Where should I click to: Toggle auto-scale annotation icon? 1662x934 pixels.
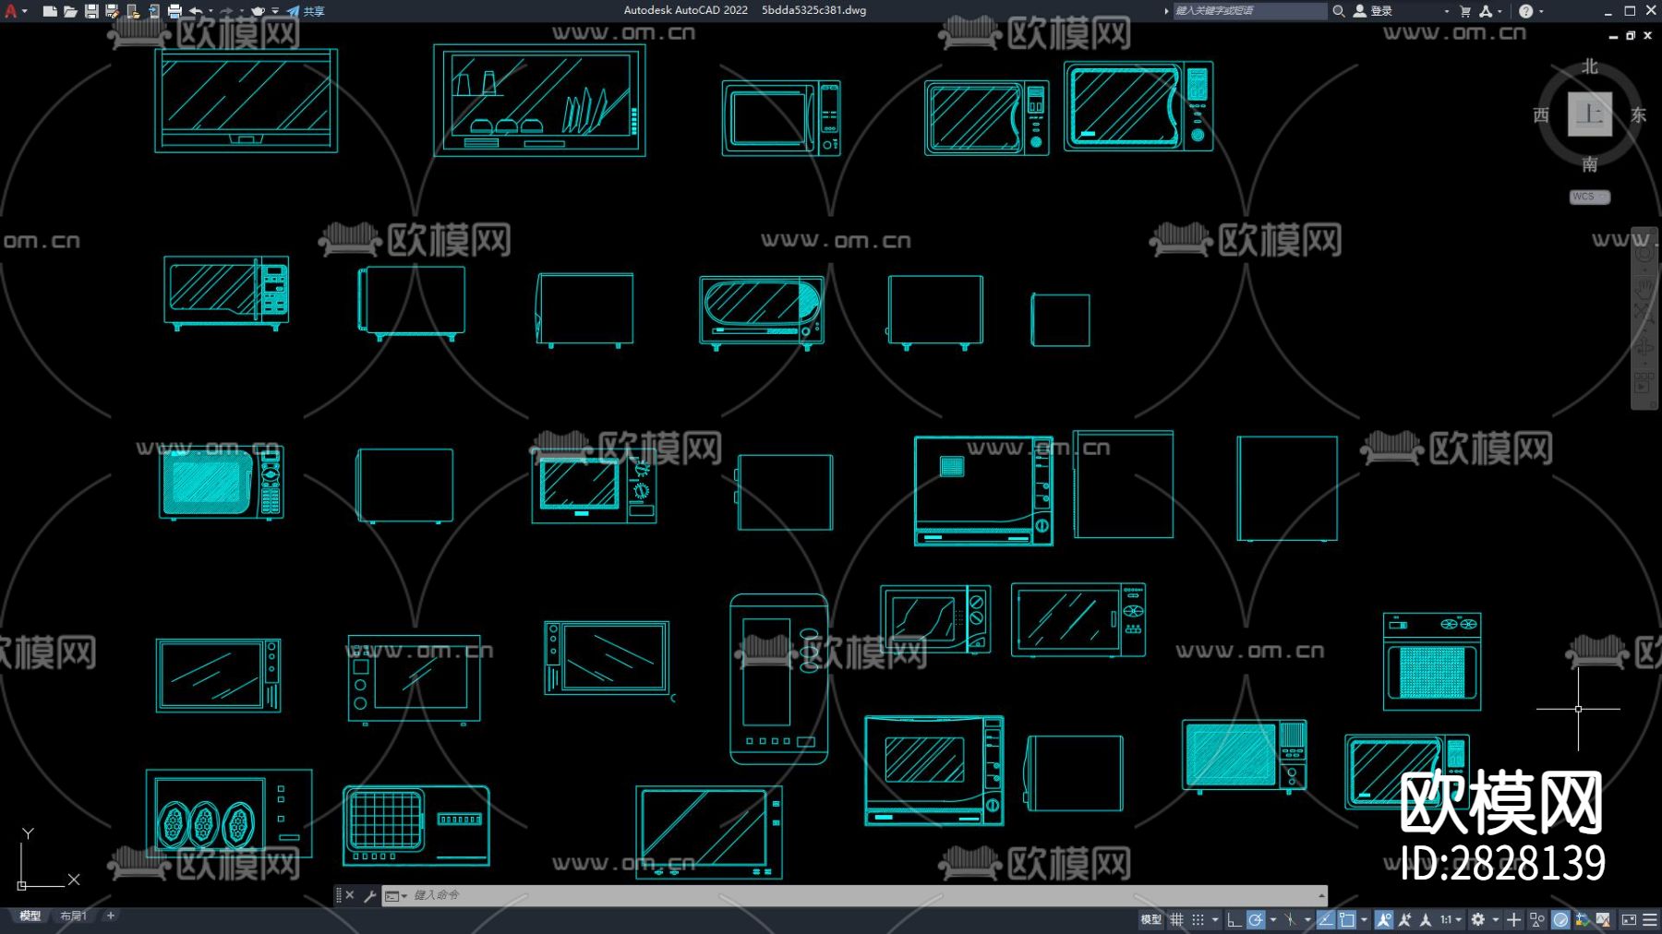coord(1405,920)
